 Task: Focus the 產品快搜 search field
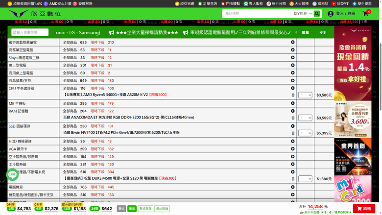(256, 14)
